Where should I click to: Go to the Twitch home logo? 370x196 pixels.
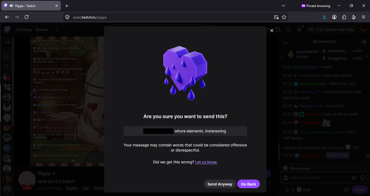click(7, 30)
